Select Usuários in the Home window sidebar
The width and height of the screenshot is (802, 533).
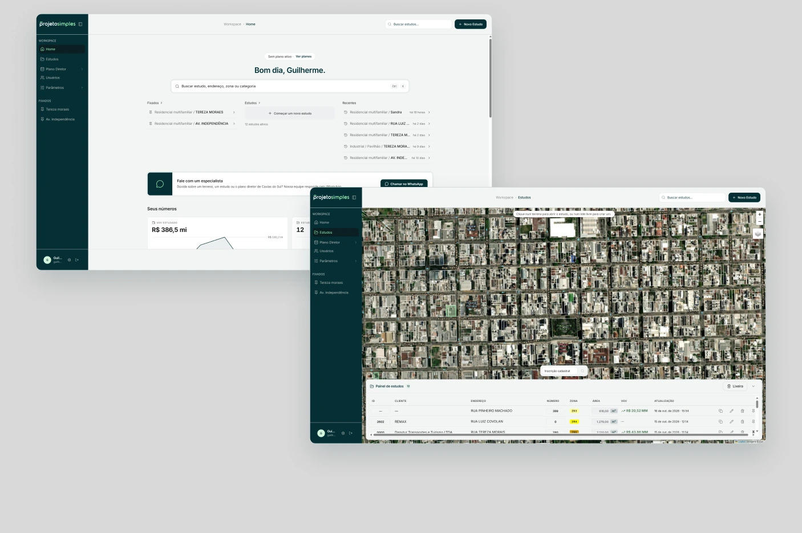(x=62, y=78)
